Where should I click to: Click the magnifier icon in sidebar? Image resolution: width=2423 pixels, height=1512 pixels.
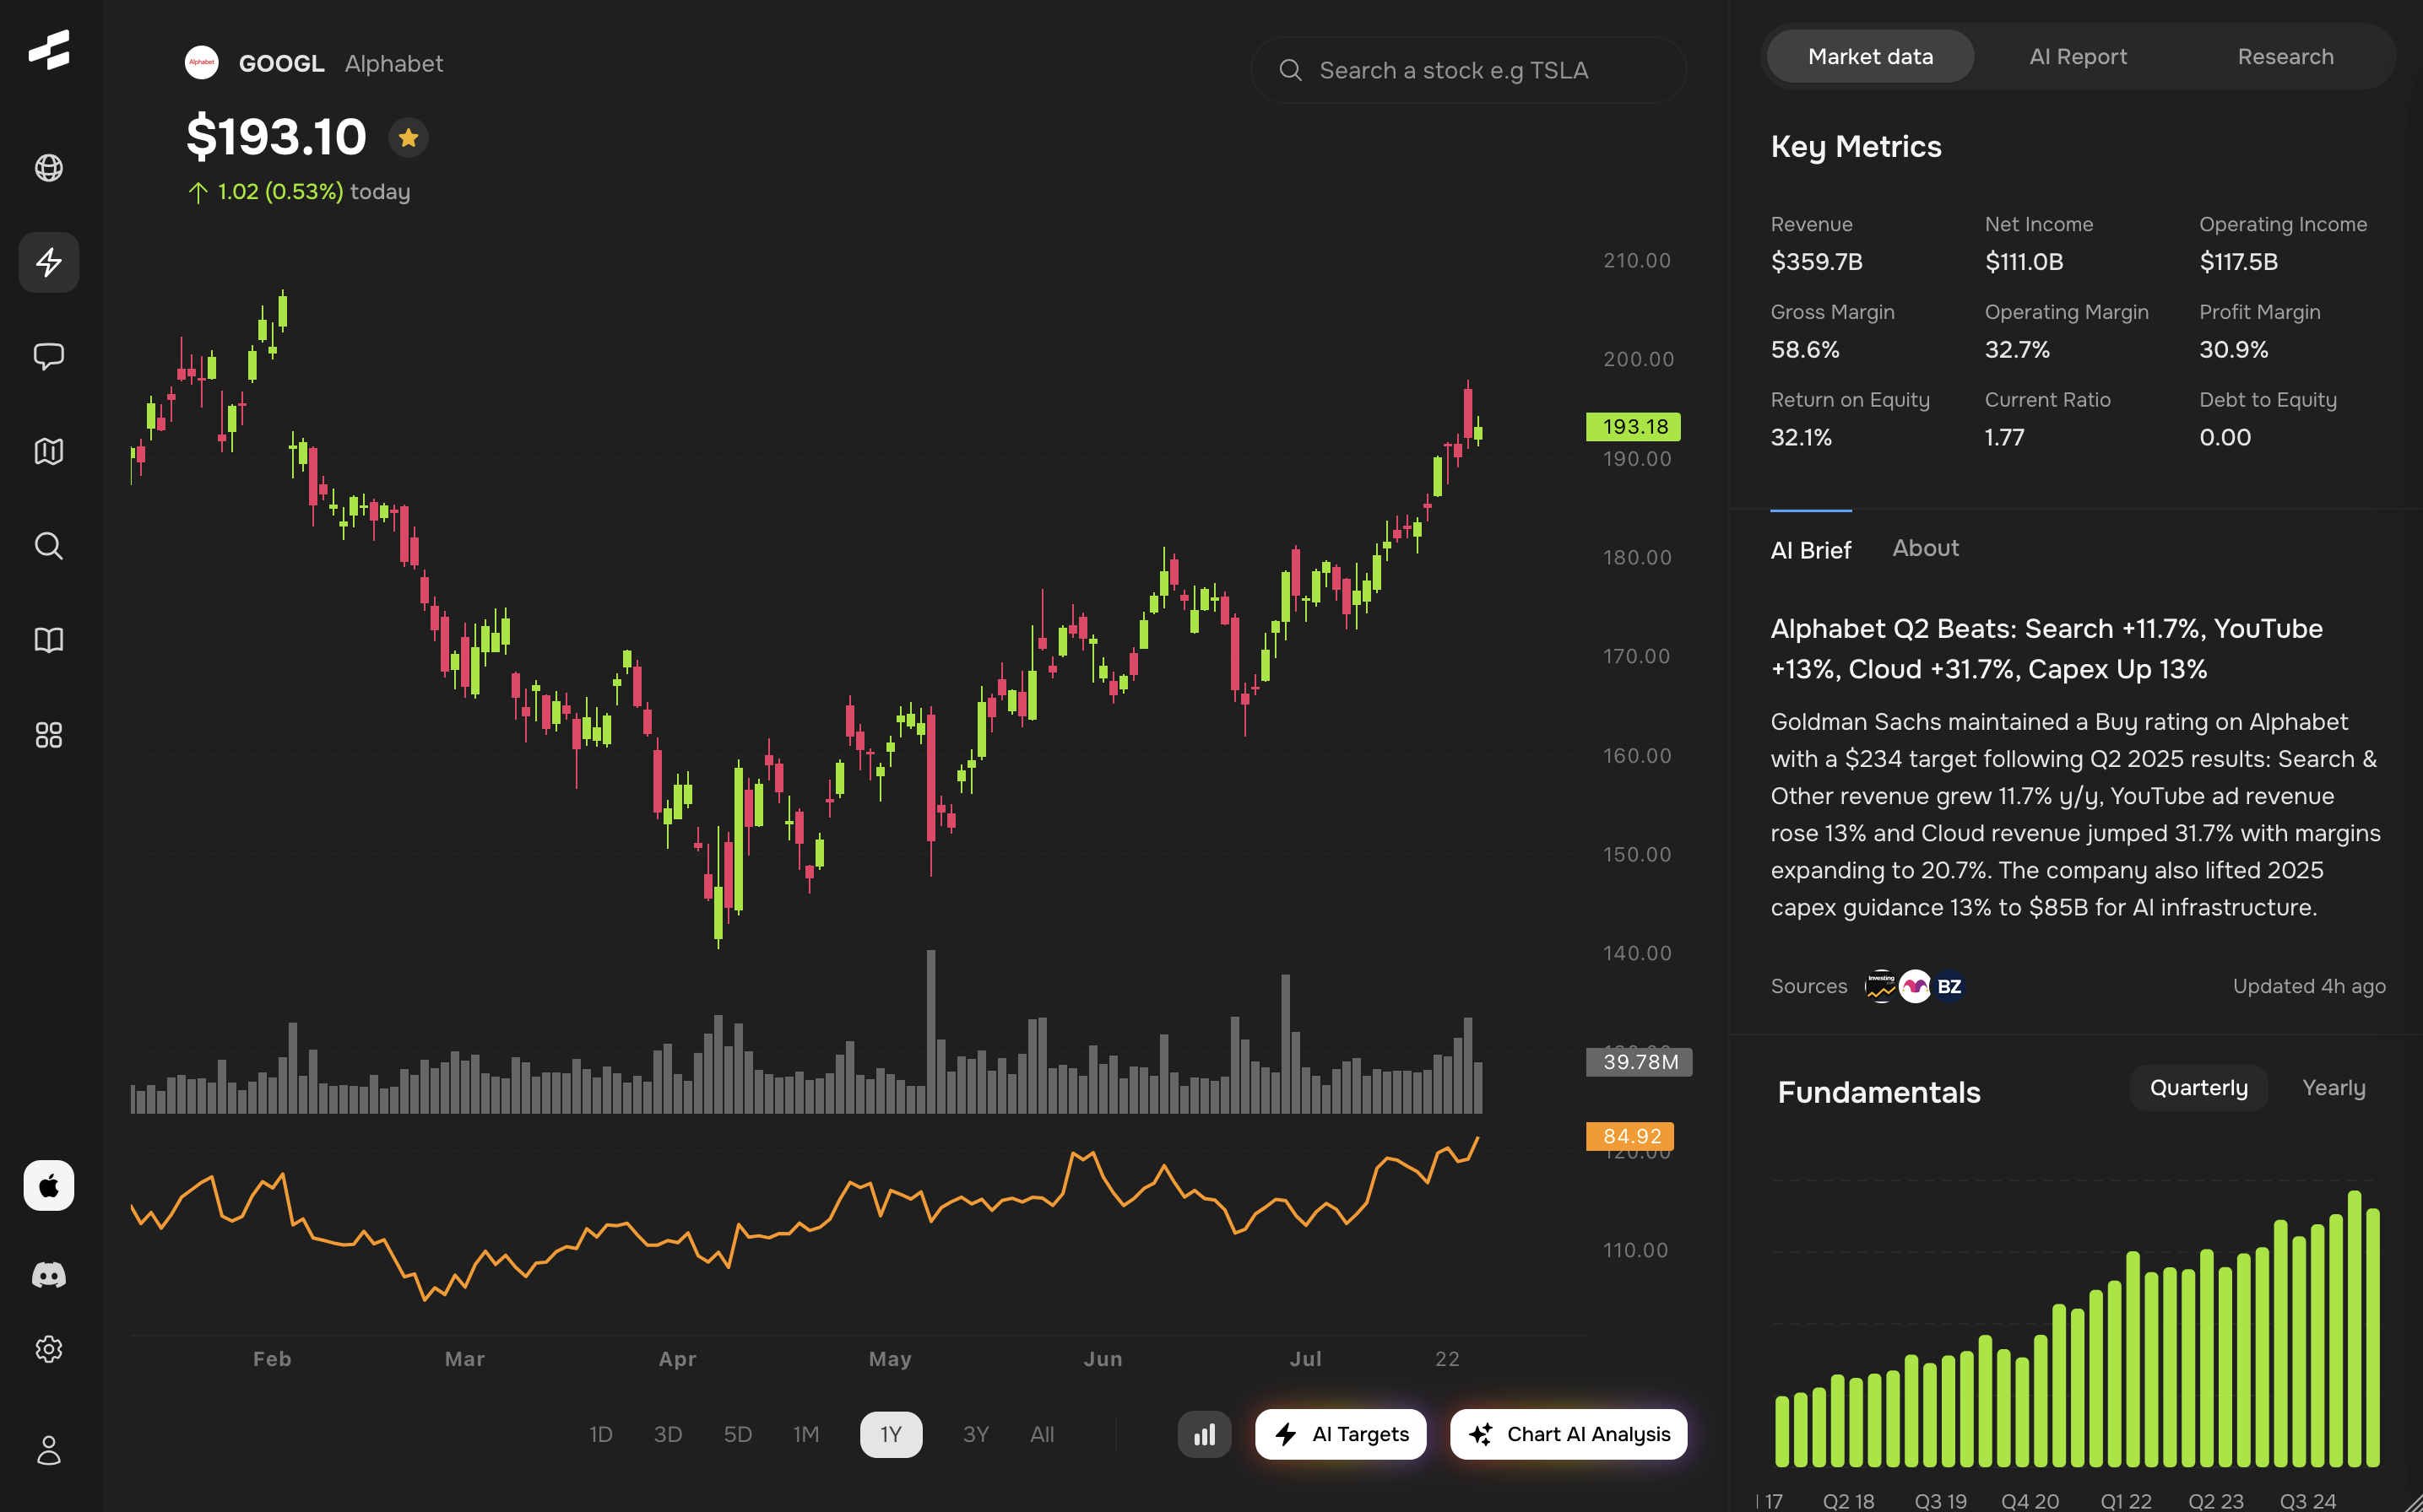click(x=49, y=546)
